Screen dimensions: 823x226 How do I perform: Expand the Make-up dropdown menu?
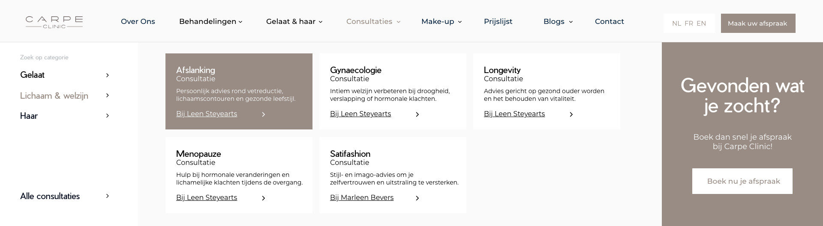441,21
